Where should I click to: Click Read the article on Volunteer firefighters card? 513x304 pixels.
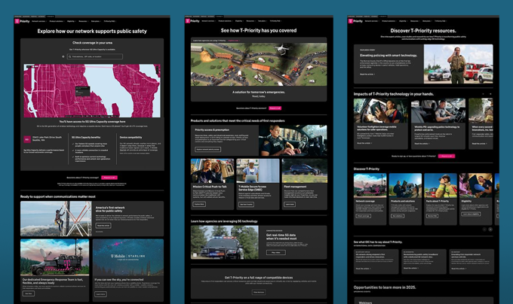pos(364,143)
